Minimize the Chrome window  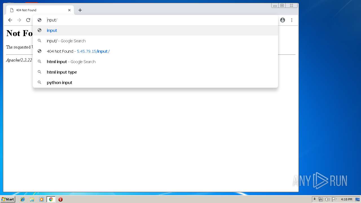pyautogui.click(x=275, y=5)
